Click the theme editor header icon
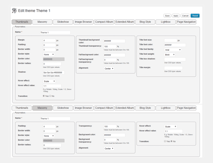213x163 pixels. pos(14,11)
